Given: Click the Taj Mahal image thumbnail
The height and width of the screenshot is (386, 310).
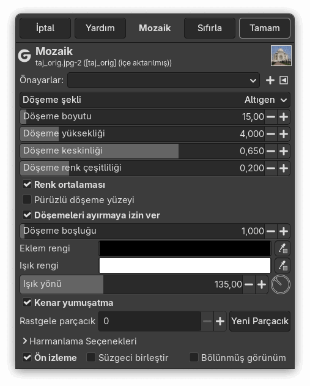Looking at the screenshot, I should click(281, 56).
